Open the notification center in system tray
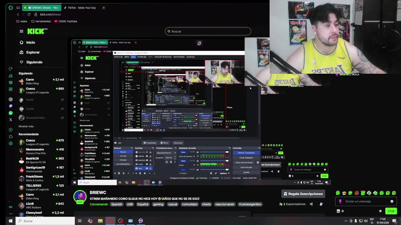401x225 pixels. click(x=395, y=221)
